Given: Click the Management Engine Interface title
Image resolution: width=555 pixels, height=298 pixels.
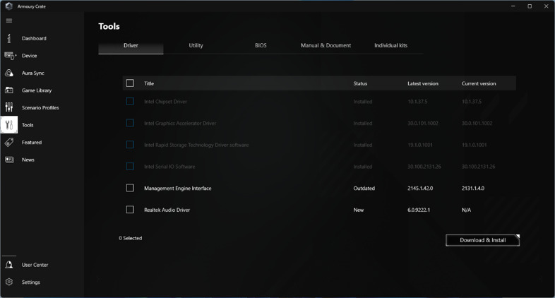Looking at the screenshot, I should click(178, 189).
